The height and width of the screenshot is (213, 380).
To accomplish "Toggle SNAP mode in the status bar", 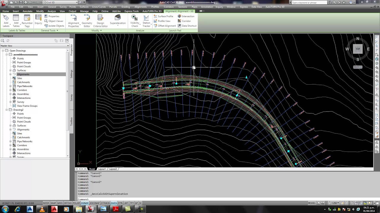I will tap(53, 203).
